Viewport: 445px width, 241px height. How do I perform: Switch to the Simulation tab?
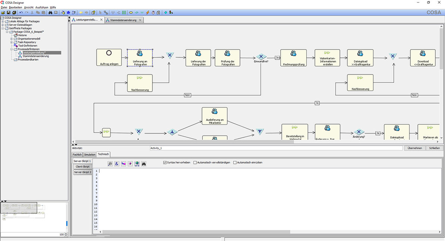(x=89, y=154)
